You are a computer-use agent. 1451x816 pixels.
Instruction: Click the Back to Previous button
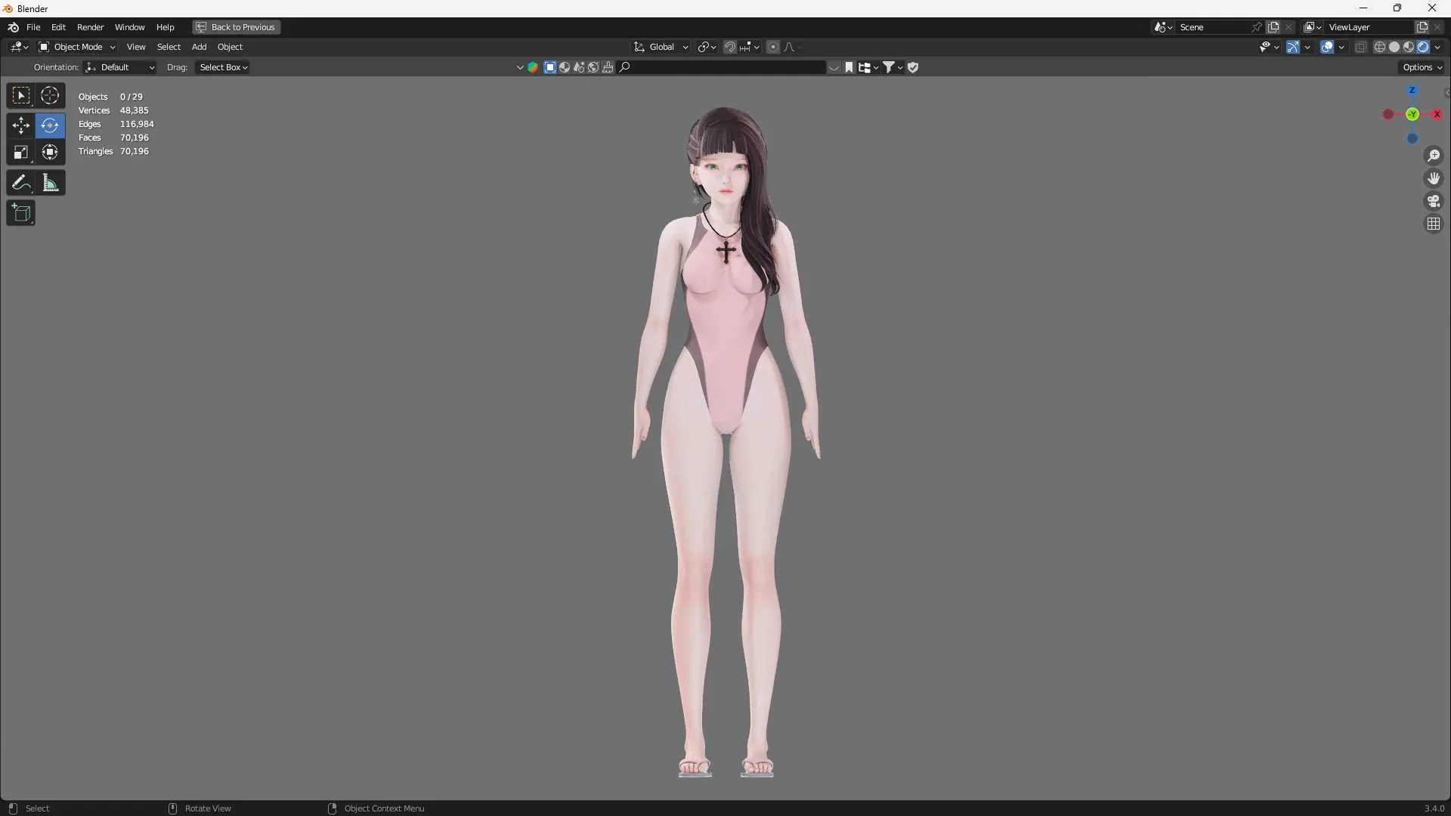[x=235, y=27]
